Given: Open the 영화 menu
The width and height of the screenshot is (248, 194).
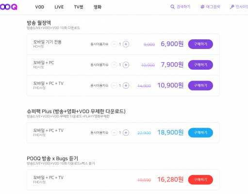Looking at the screenshot, I should 98,7.
